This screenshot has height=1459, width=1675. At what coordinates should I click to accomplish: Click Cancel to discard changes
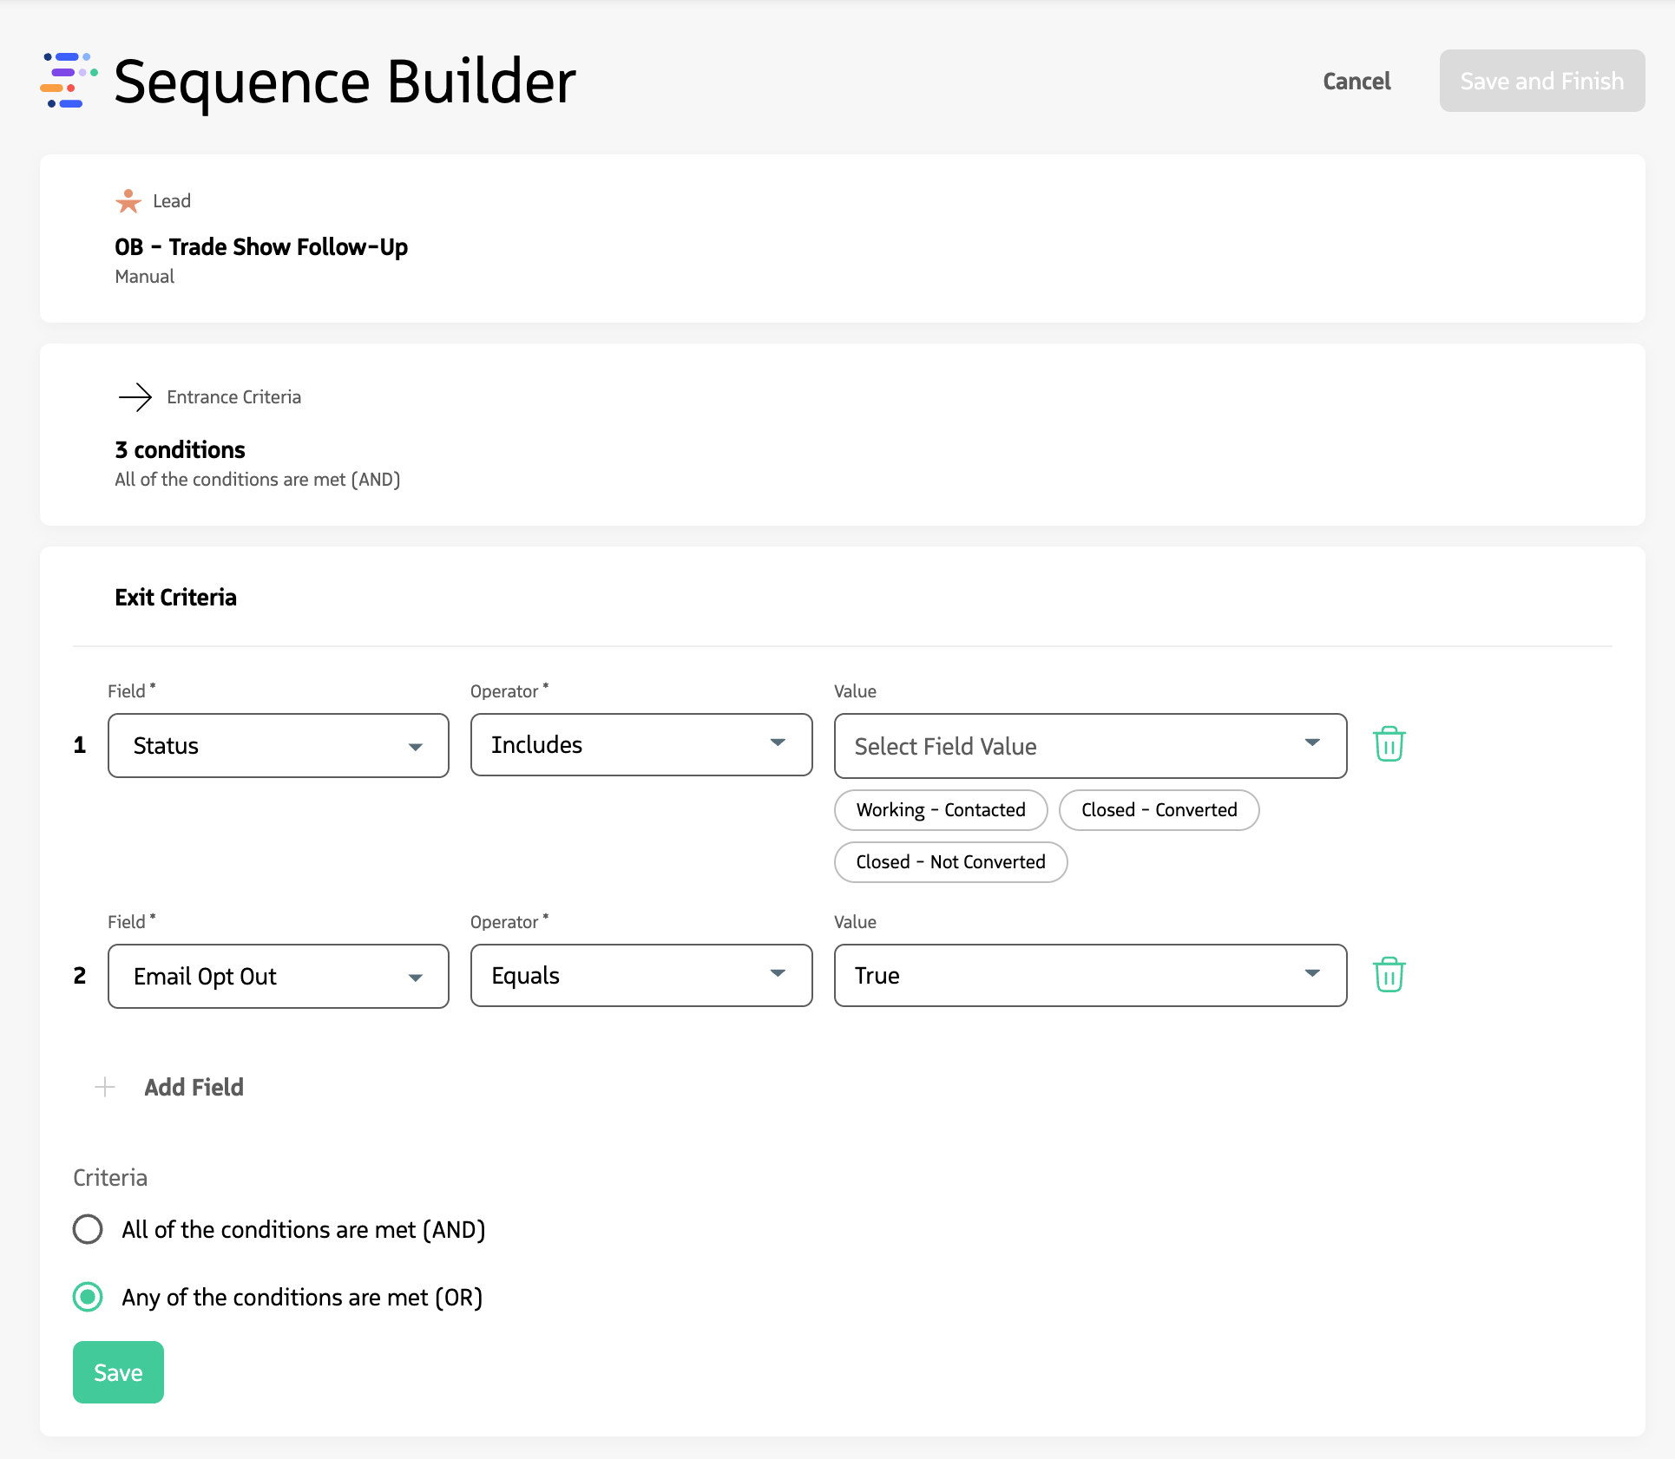tap(1356, 81)
